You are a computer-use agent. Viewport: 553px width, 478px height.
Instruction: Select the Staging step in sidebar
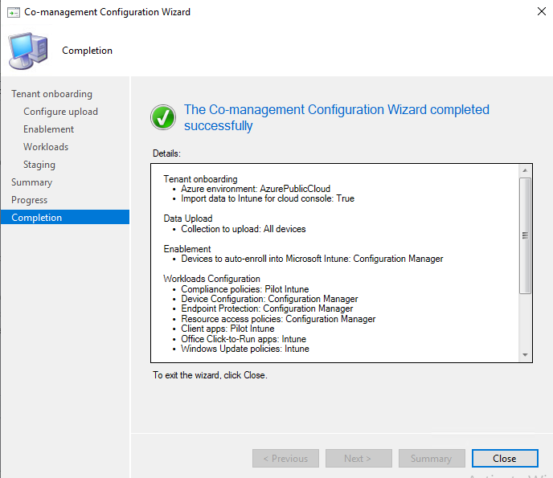39,165
